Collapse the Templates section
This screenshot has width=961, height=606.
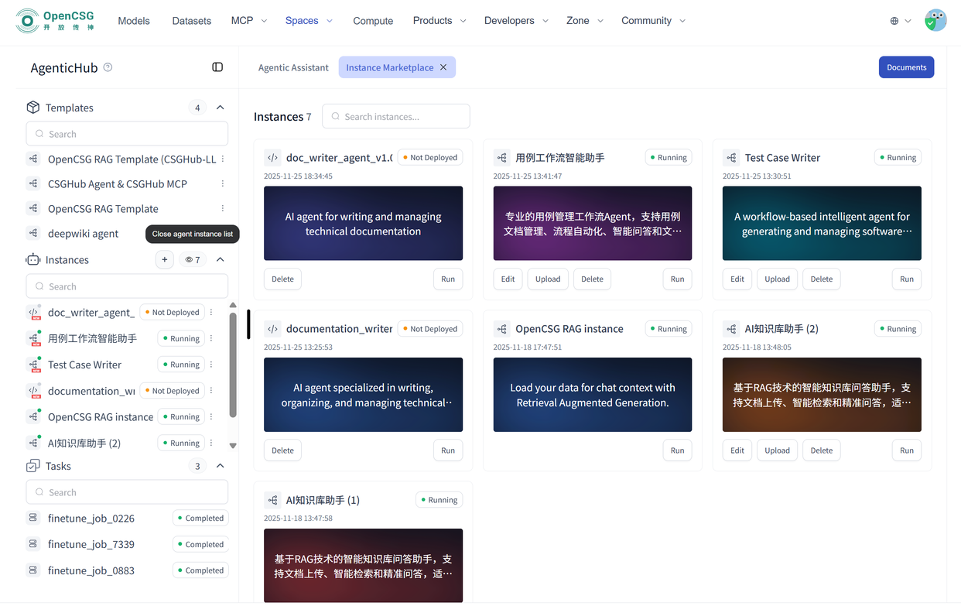pyautogui.click(x=221, y=108)
